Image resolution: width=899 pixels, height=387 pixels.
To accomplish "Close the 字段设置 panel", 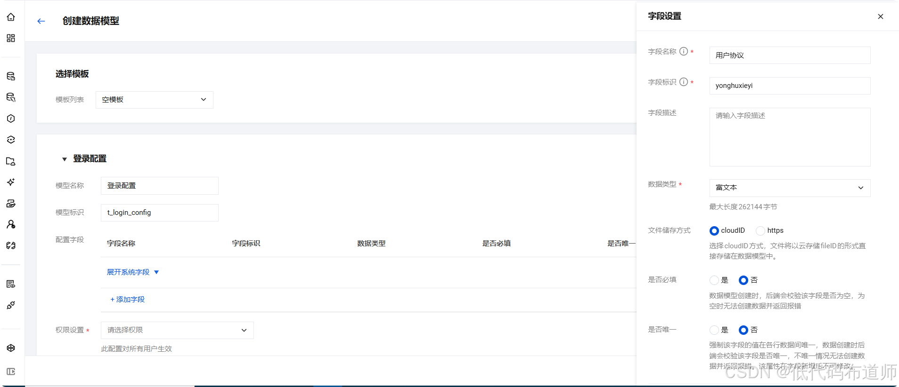I will 881,16.
